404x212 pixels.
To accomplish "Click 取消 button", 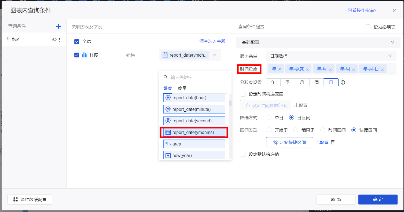I will click(336, 199).
